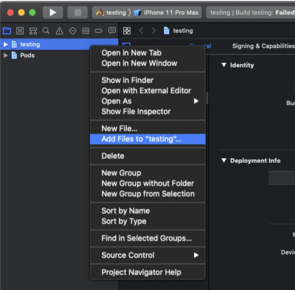Screen dimensions: 295x290
Task: Open the Symbol navigator
Action: [x=33, y=31]
